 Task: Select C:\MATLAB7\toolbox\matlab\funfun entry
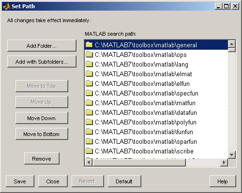[156, 132]
